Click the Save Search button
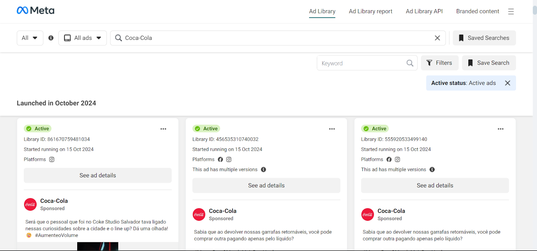537x251 pixels. 489,63
